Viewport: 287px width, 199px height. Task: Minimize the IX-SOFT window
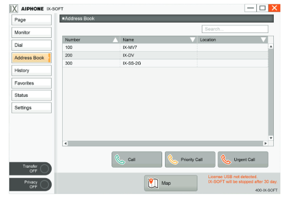(250, 8)
